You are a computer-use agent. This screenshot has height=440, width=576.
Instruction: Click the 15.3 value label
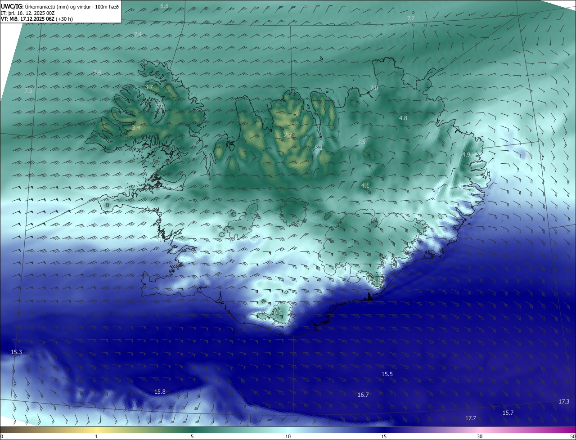click(16, 352)
